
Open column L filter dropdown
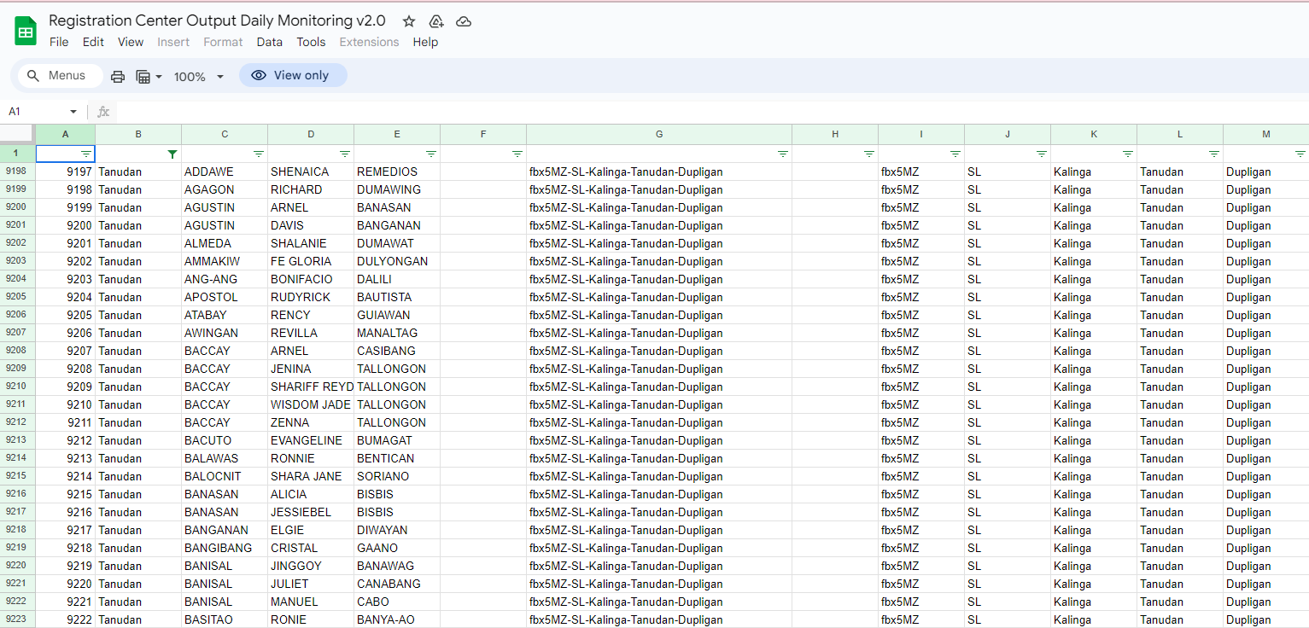(x=1214, y=154)
